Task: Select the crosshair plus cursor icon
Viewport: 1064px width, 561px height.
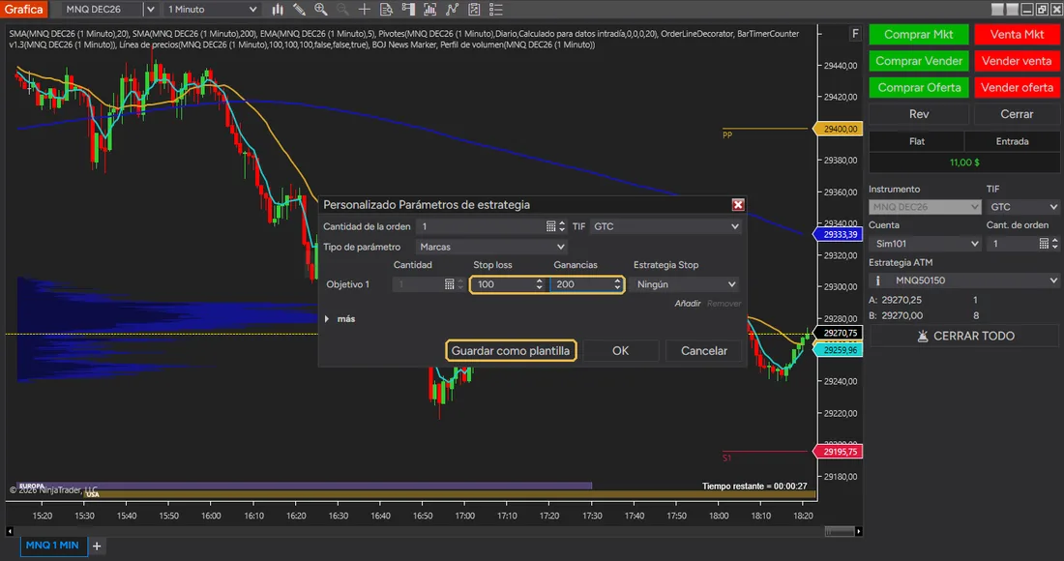Action: click(x=365, y=10)
